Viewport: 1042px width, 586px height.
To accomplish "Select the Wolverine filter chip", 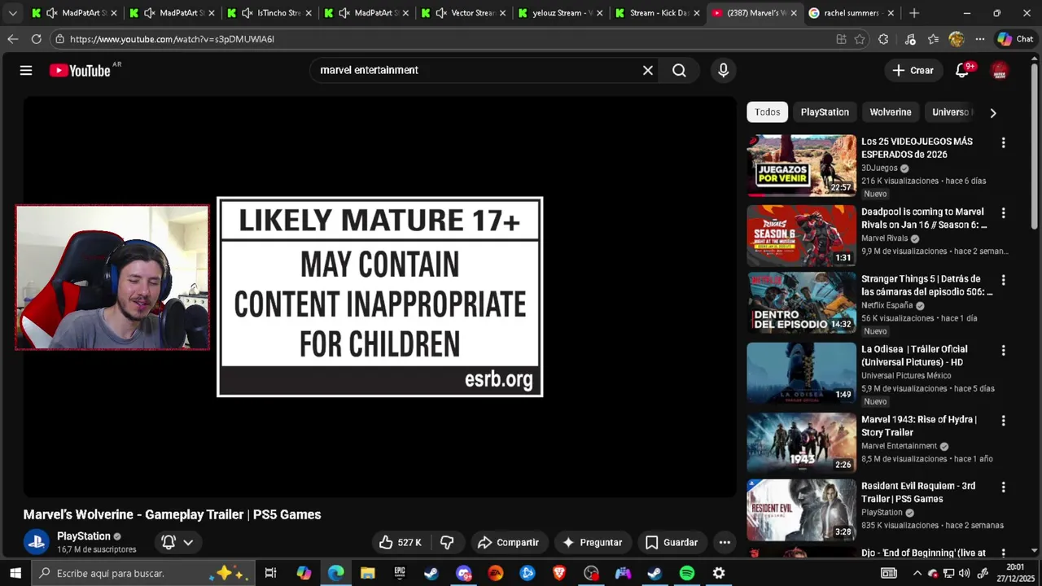I will 891,112.
